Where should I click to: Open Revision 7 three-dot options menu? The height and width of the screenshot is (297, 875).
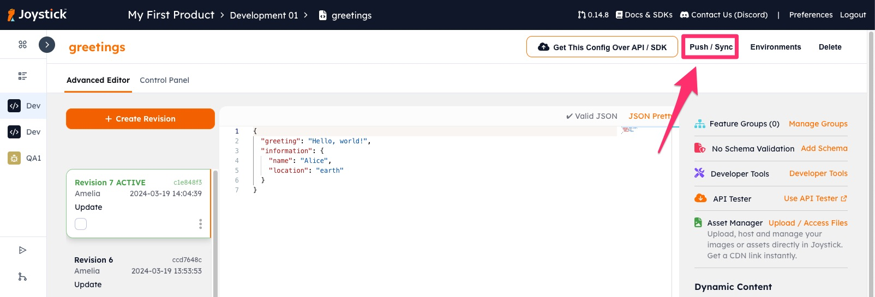click(x=200, y=224)
